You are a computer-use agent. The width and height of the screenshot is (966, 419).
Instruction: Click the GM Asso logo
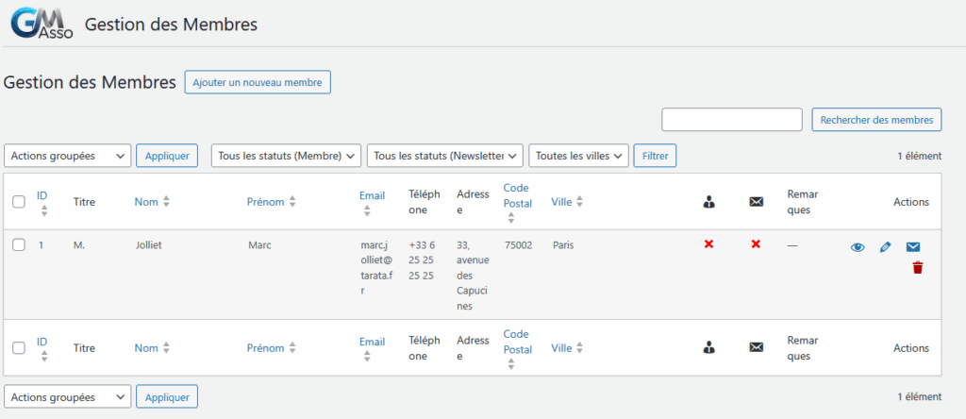pos(42,24)
